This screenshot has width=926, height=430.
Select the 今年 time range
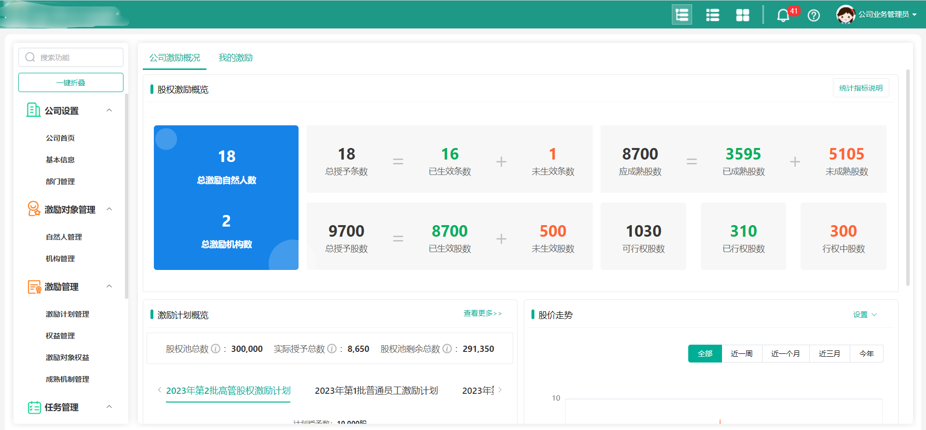(867, 353)
